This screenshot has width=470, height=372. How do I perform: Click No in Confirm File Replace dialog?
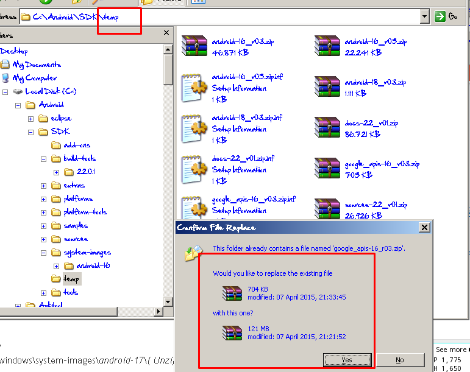point(400,360)
